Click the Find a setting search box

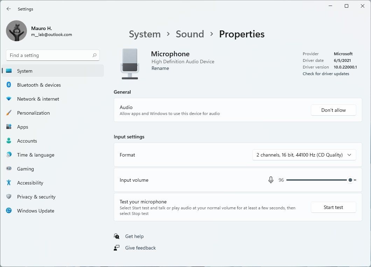49,55
